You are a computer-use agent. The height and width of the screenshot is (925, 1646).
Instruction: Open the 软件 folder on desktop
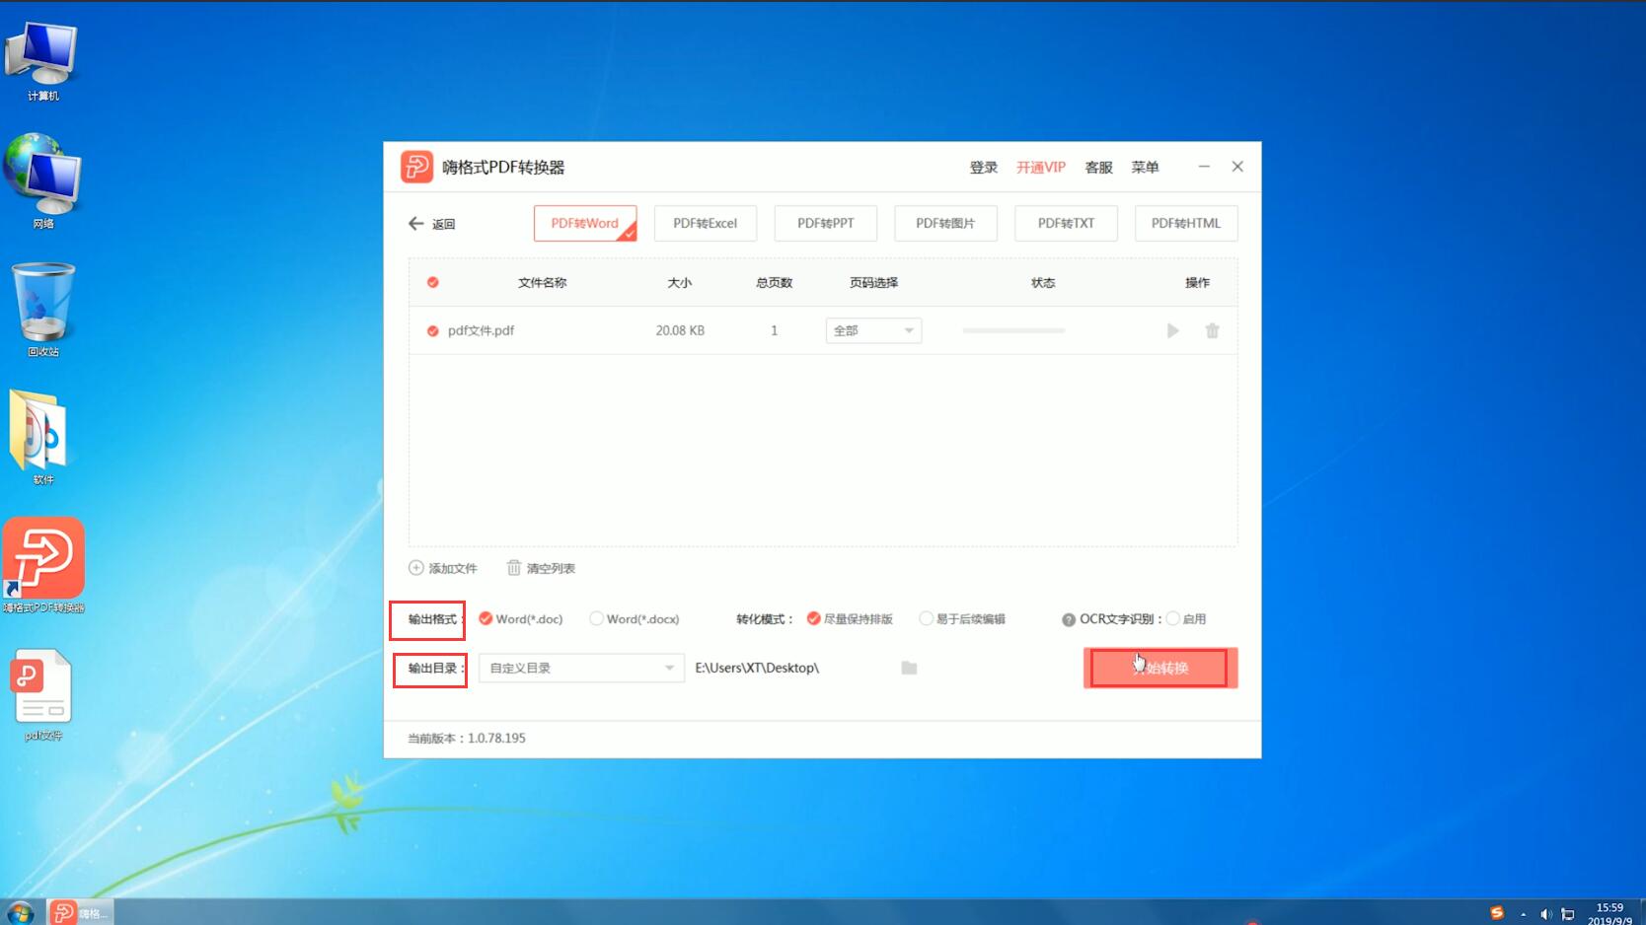click(42, 437)
